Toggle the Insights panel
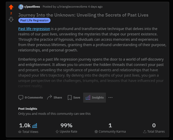 pos(98,97)
